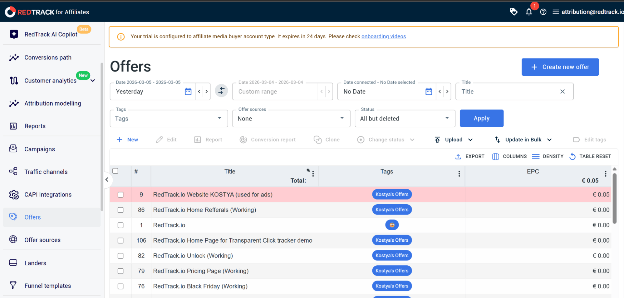The height and width of the screenshot is (298, 624).
Task: Click the RedTrack logo
Action: (x=47, y=12)
